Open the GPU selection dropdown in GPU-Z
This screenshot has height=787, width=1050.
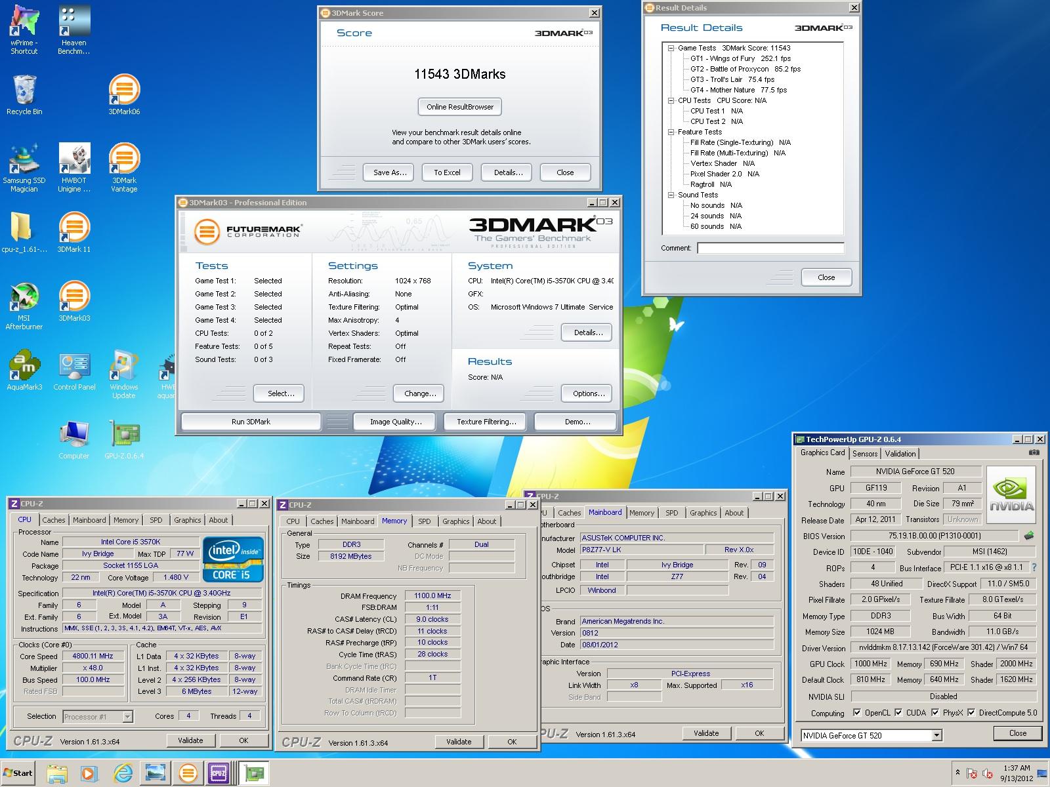[x=936, y=735]
